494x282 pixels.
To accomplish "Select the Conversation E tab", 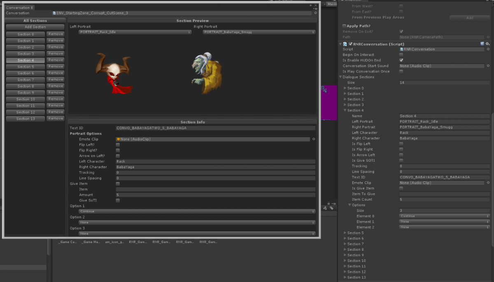I will tap(20, 7).
